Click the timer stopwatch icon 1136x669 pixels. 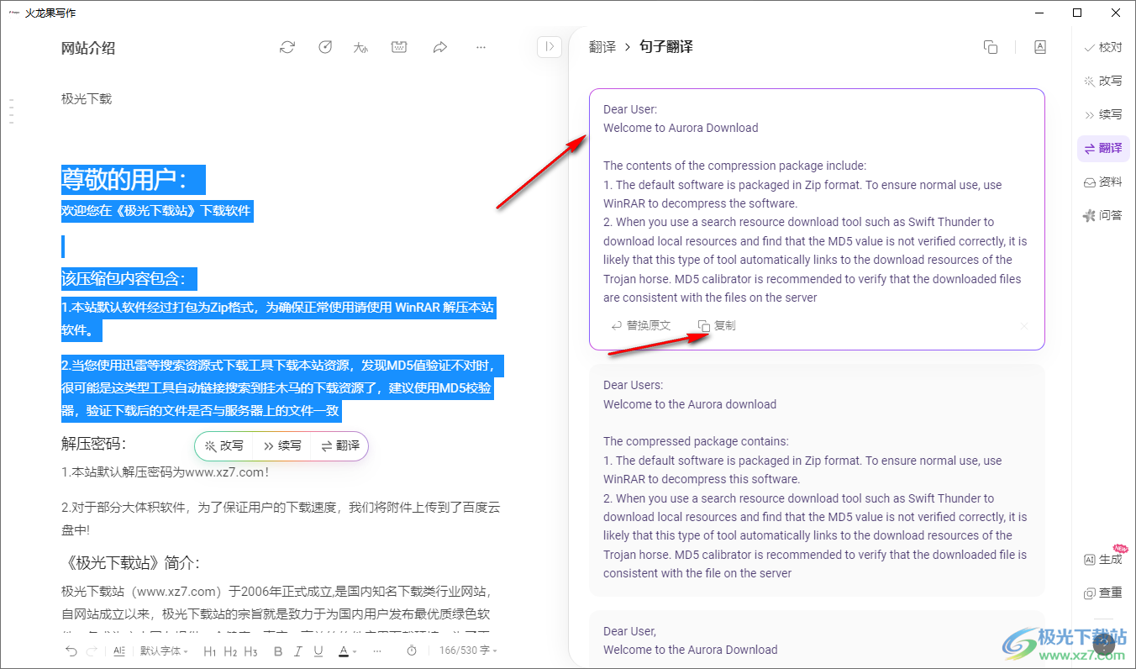[412, 651]
